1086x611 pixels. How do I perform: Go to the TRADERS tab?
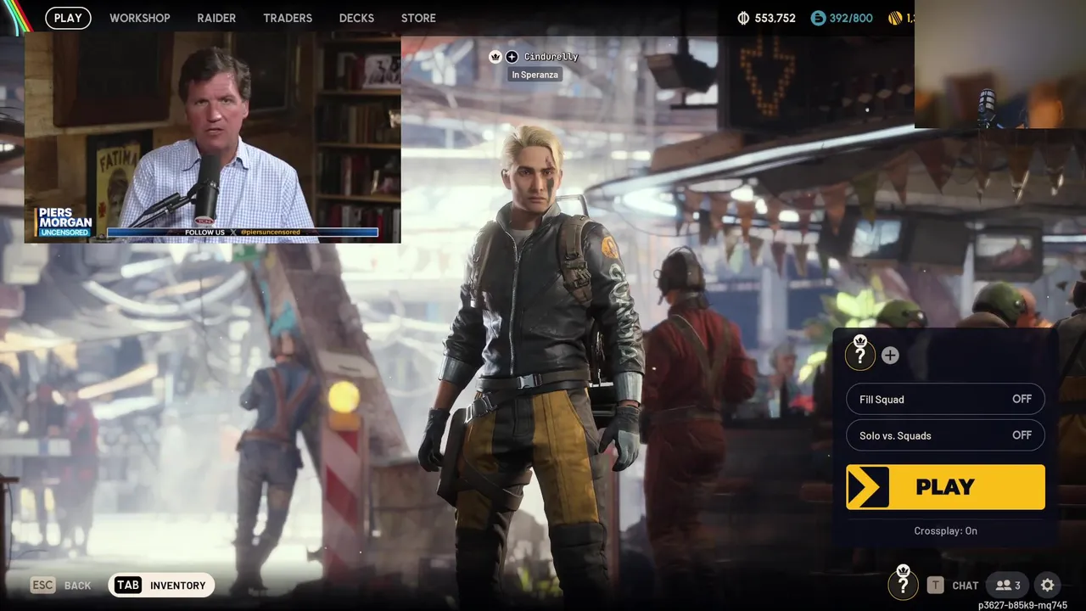tap(288, 18)
